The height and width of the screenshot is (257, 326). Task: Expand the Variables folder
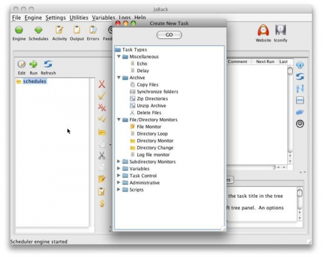(x=119, y=169)
